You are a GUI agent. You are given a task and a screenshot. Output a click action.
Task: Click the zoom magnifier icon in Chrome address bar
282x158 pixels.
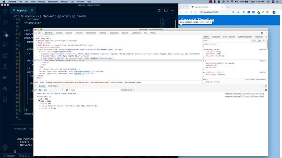(x=233, y=12)
